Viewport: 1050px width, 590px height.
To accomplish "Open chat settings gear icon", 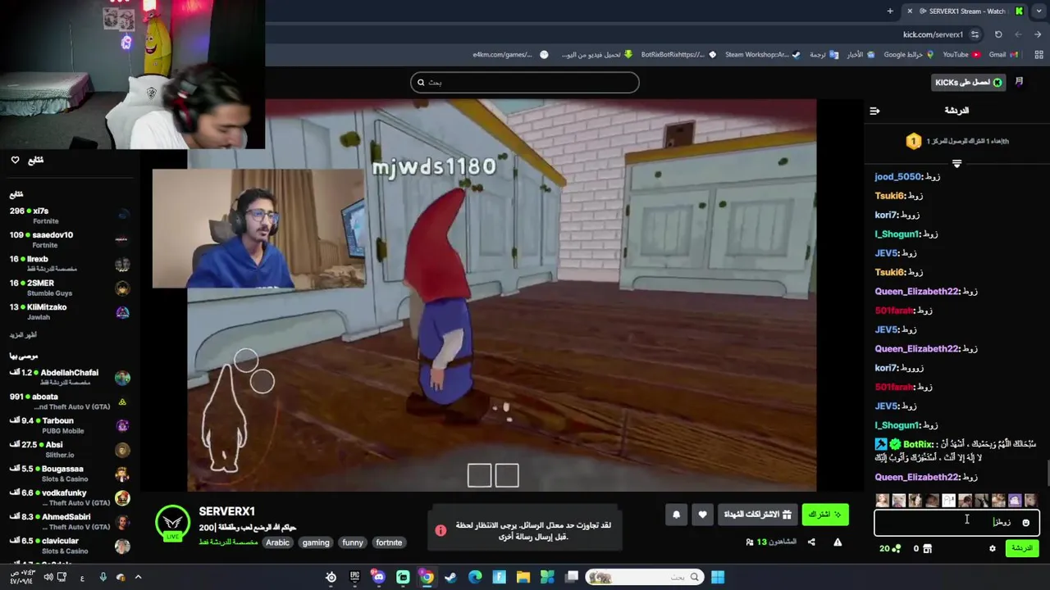I will tap(993, 549).
